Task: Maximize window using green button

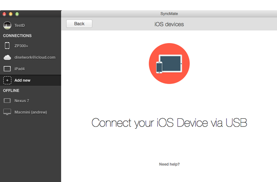Action: [17, 14]
